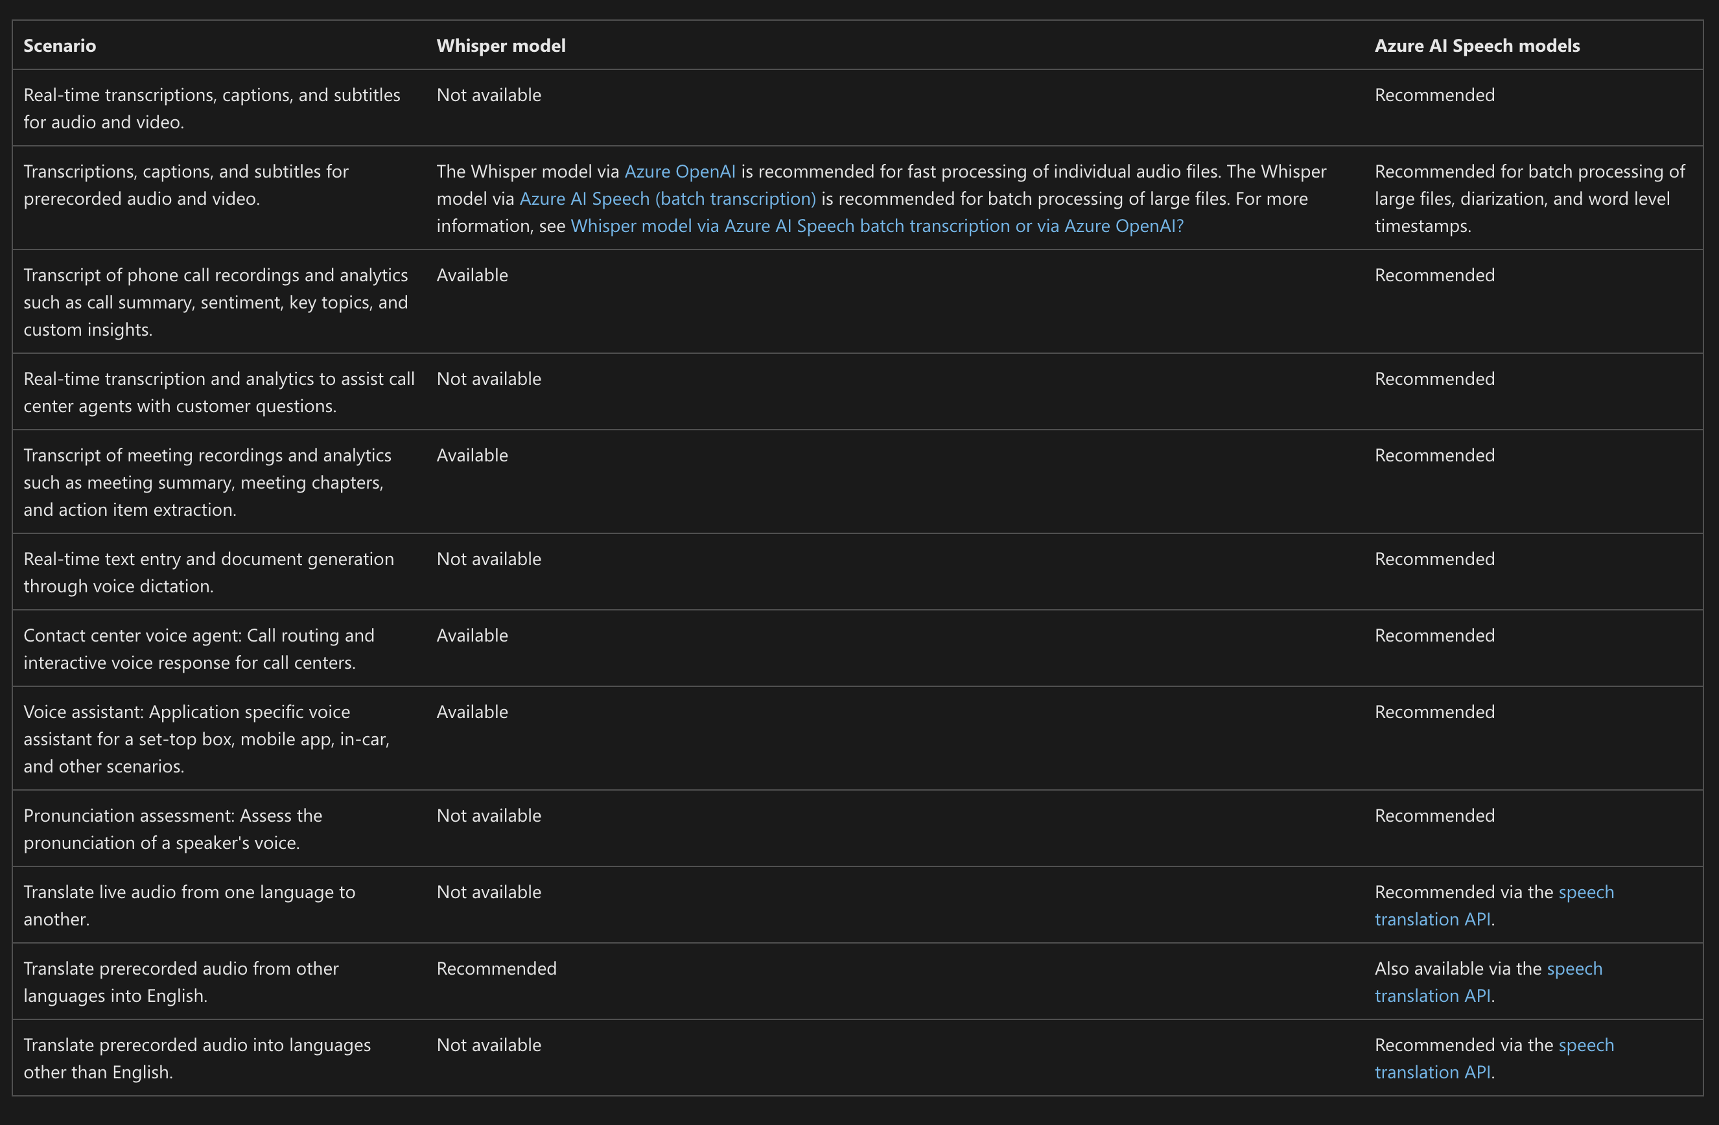Open Azure AI Speech (batch transcription) link
The height and width of the screenshot is (1125, 1719).
point(668,200)
